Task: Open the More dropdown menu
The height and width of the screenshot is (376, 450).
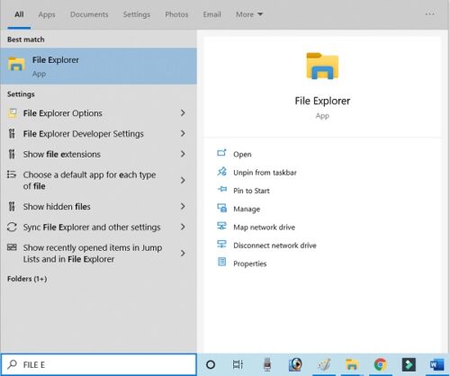Action: click(249, 14)
